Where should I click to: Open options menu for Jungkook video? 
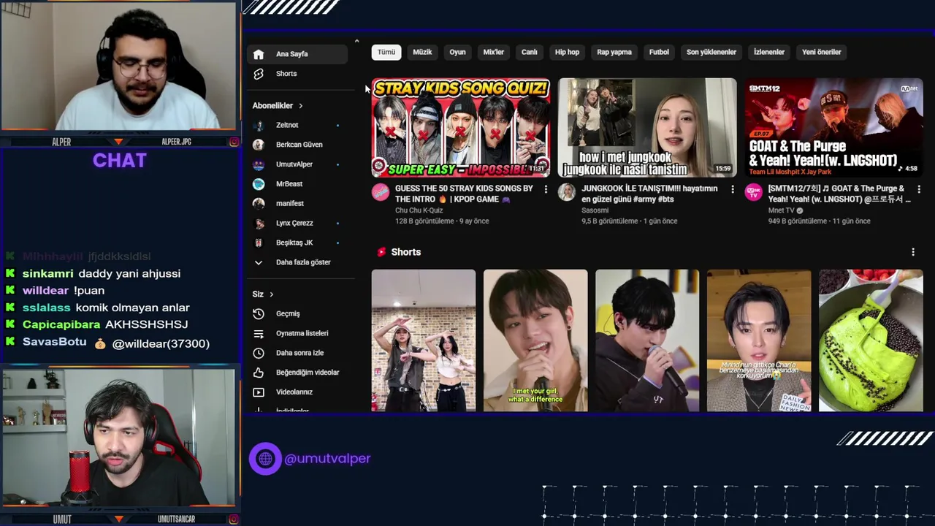pyautogui.click(x=732, y=189)
